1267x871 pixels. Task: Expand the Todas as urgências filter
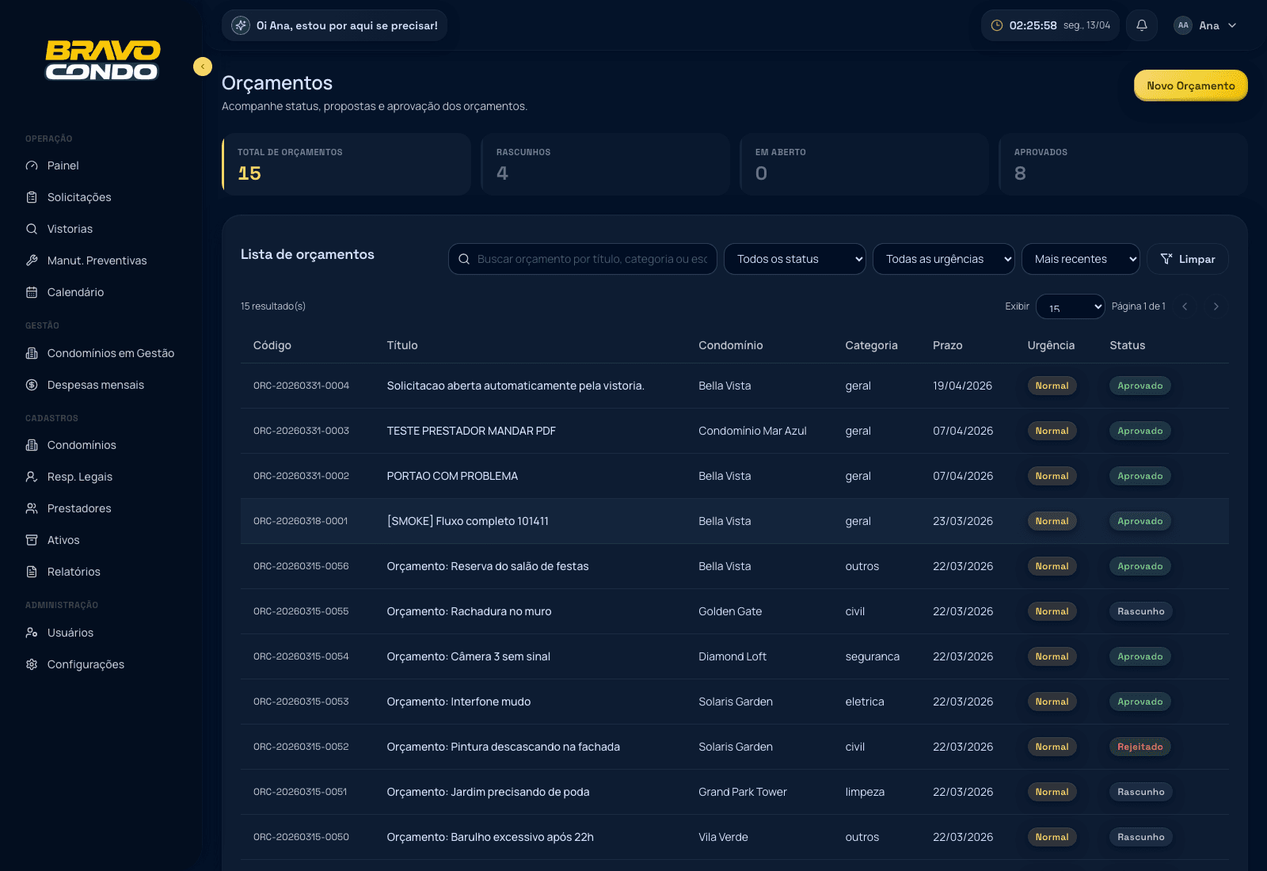click(943, 259)
